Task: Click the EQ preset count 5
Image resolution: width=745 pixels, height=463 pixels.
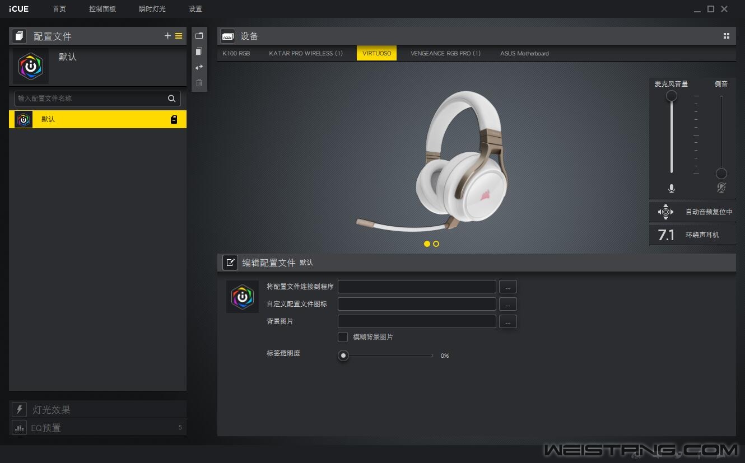Action: [180, 428]
